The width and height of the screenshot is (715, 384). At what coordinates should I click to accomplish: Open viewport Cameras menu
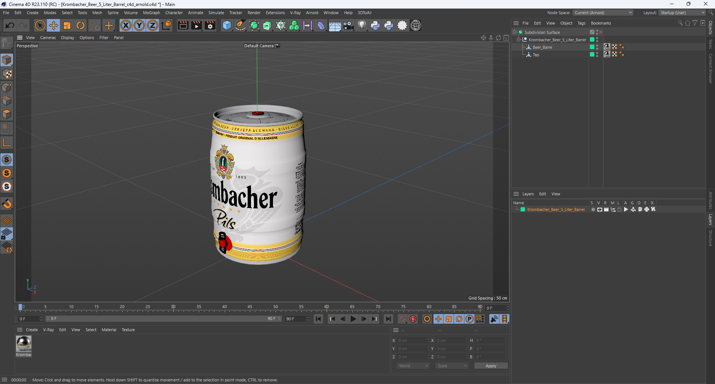48,38
